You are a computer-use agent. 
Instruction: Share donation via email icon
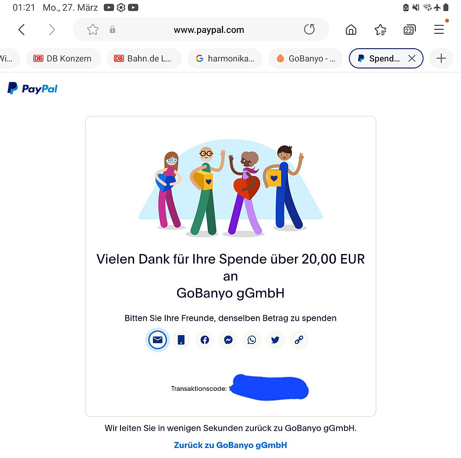[158, 340]
